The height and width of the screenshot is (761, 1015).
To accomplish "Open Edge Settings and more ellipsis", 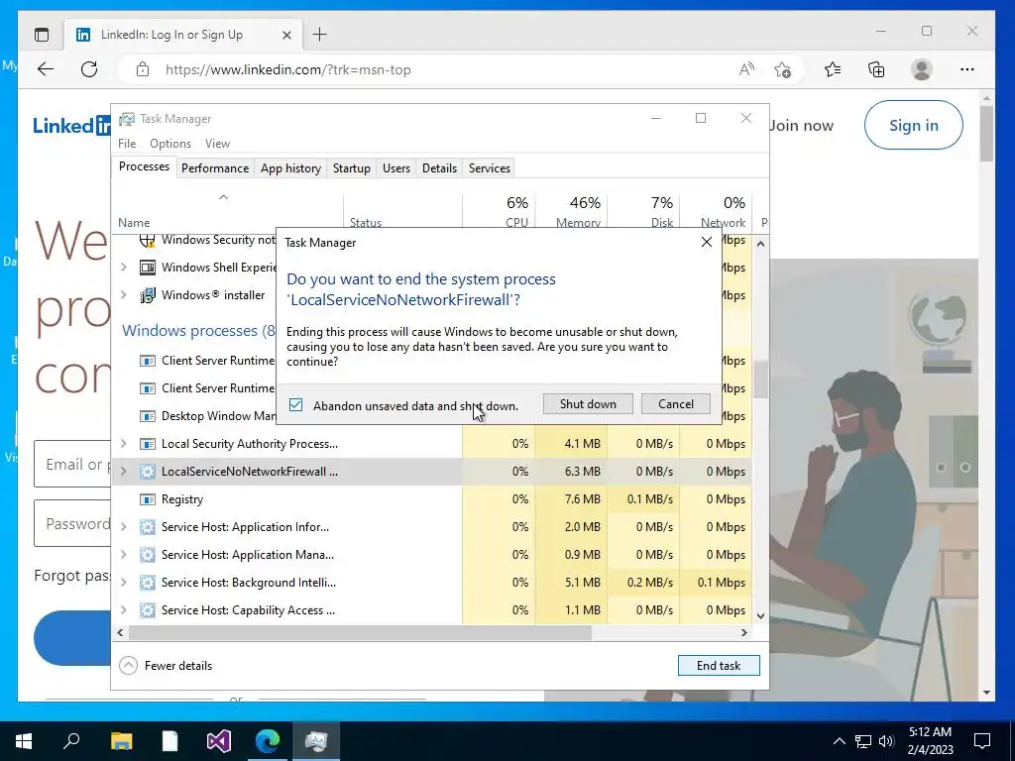I will pos(967,69).
